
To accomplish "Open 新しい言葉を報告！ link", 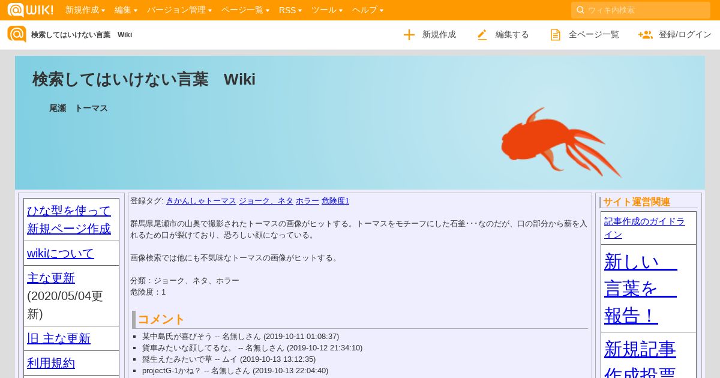I will pos(640,289).
